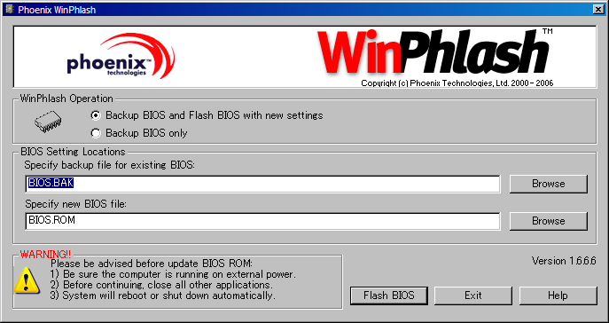This screenshot has width=609, height=323.
Task: Browse for the new BIOS file
Action: pos(549,221)
